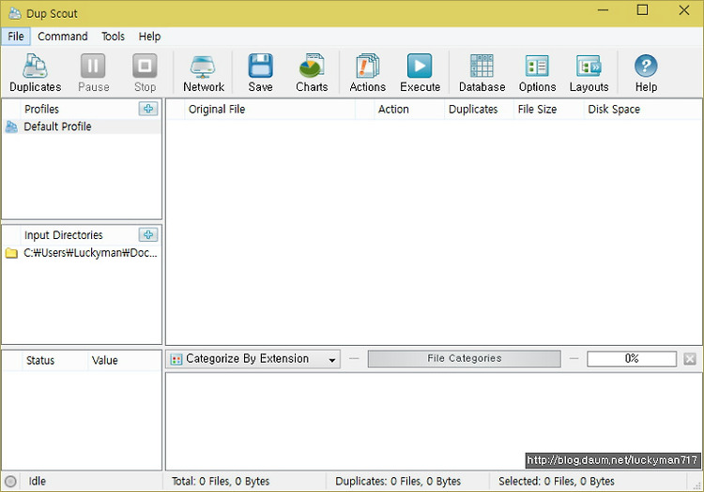
Task: Run actions with the Execute icon
Action: click(420, 72)
